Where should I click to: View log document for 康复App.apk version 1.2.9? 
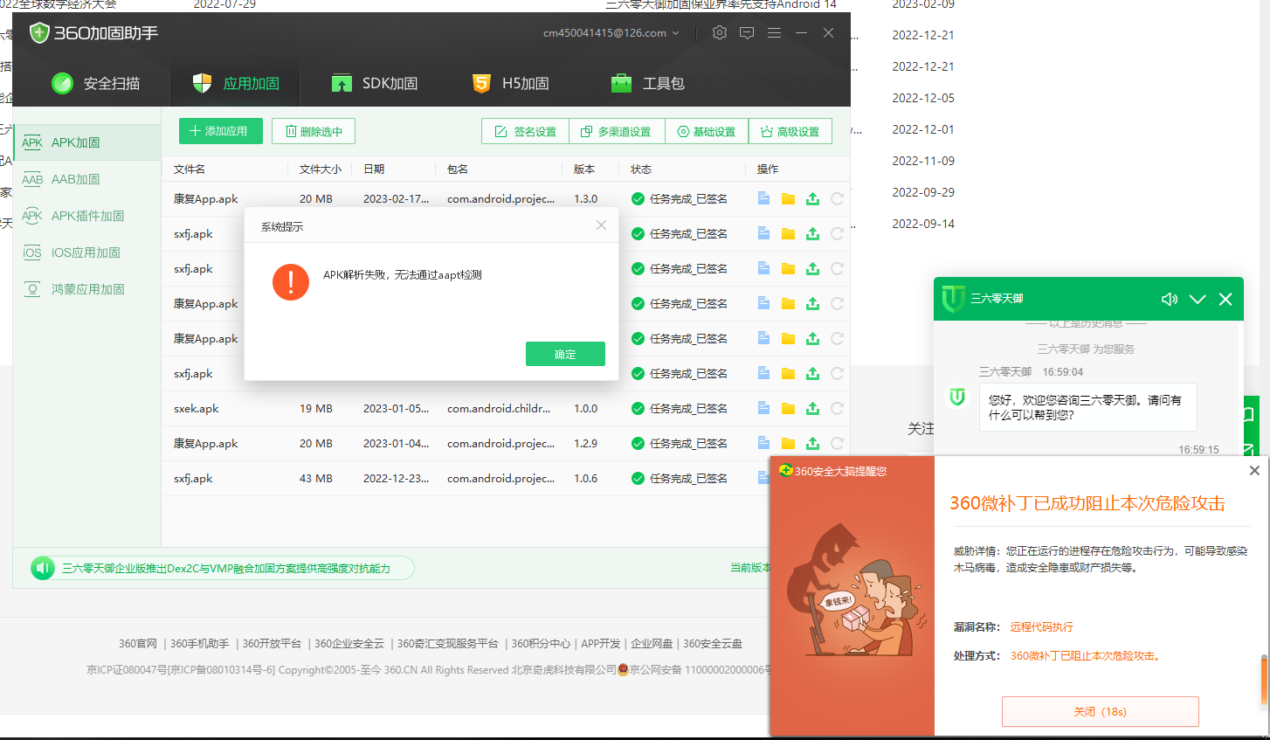763,443
